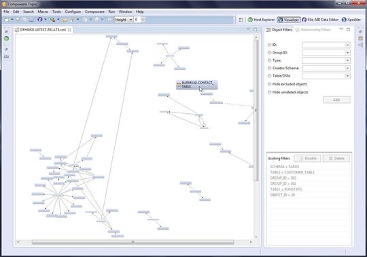Screen dimensions: 367x257
Task: Select OBJECT_ID = 29 filter row
Action: (309, 195)
